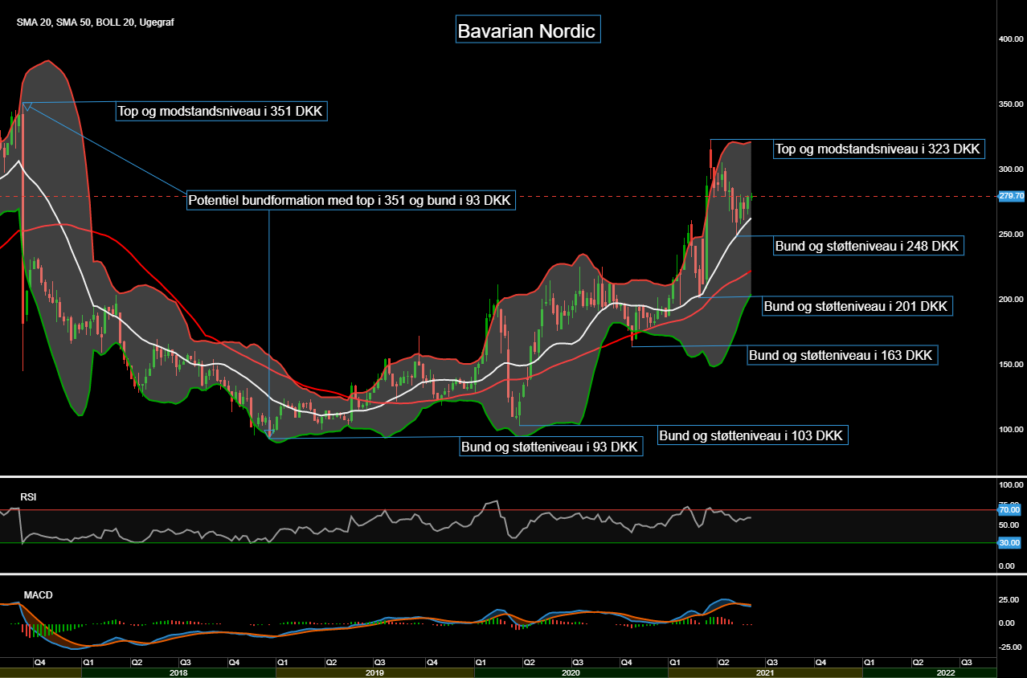Click the 2018 year label on timeline
This screenshot has width=1027, height=678.
(x=178, y=672)
